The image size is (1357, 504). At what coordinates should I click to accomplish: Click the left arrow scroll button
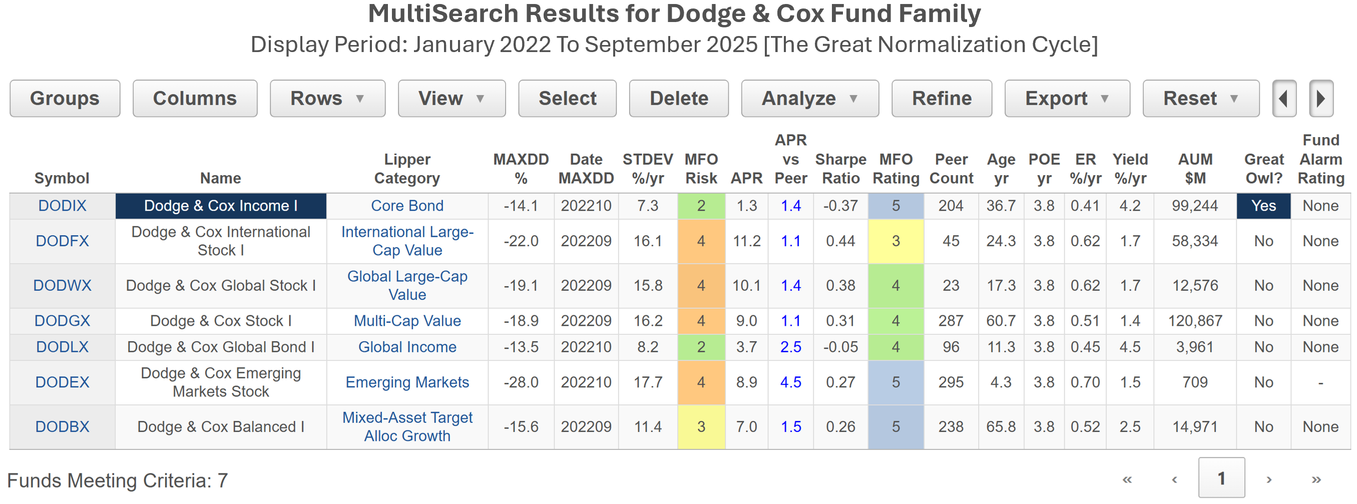[1284, 99]
